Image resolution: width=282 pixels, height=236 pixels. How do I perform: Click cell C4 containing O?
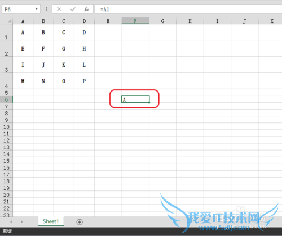tap(64, 81)
